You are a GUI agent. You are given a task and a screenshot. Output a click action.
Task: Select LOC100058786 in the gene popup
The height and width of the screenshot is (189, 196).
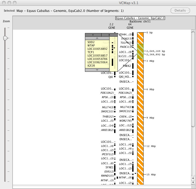97,59
